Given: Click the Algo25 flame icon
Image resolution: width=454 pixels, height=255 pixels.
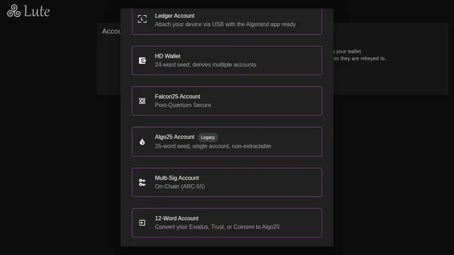Looking at the screenshot, I should point(142,142).
